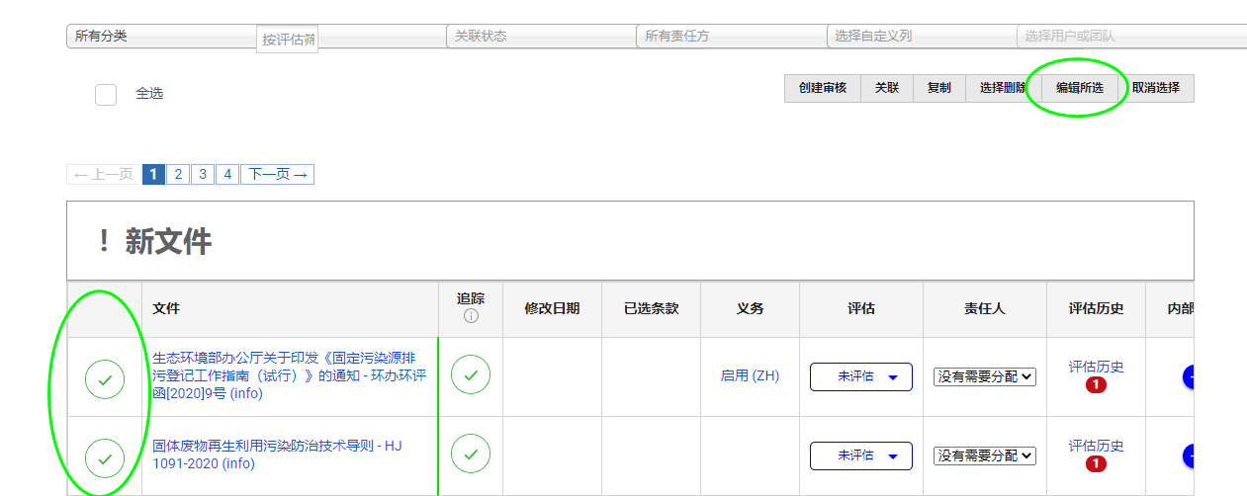Click red badge under second row's 评估历史

(1096, 464)
